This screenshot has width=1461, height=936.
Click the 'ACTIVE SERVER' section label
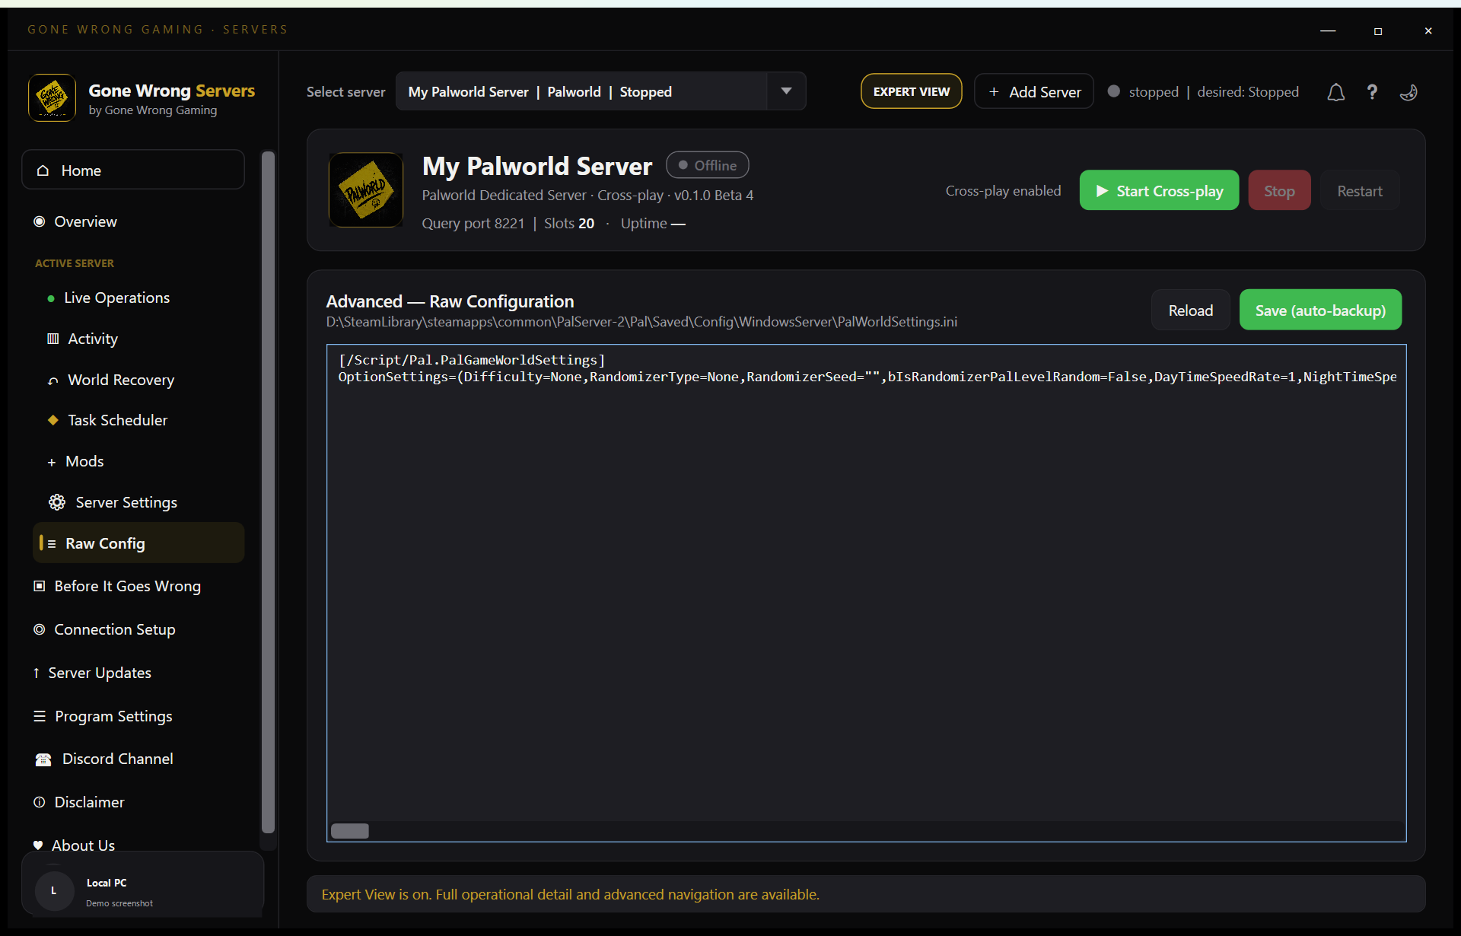75,263
